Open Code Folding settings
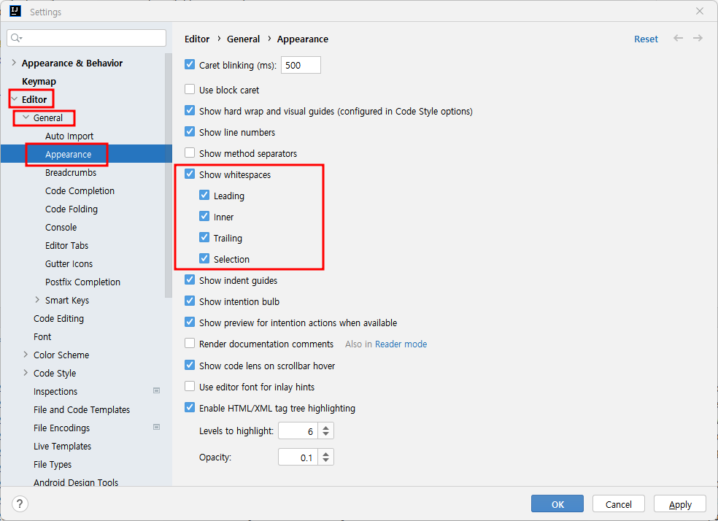Image resolution: width=718 pixels, height=521 pixels. tap(72, 209)
